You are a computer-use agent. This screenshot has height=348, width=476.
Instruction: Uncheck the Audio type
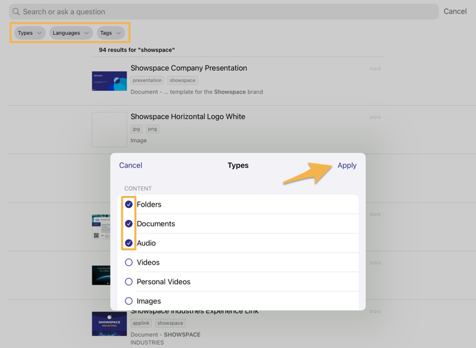[x=129, y=243]
